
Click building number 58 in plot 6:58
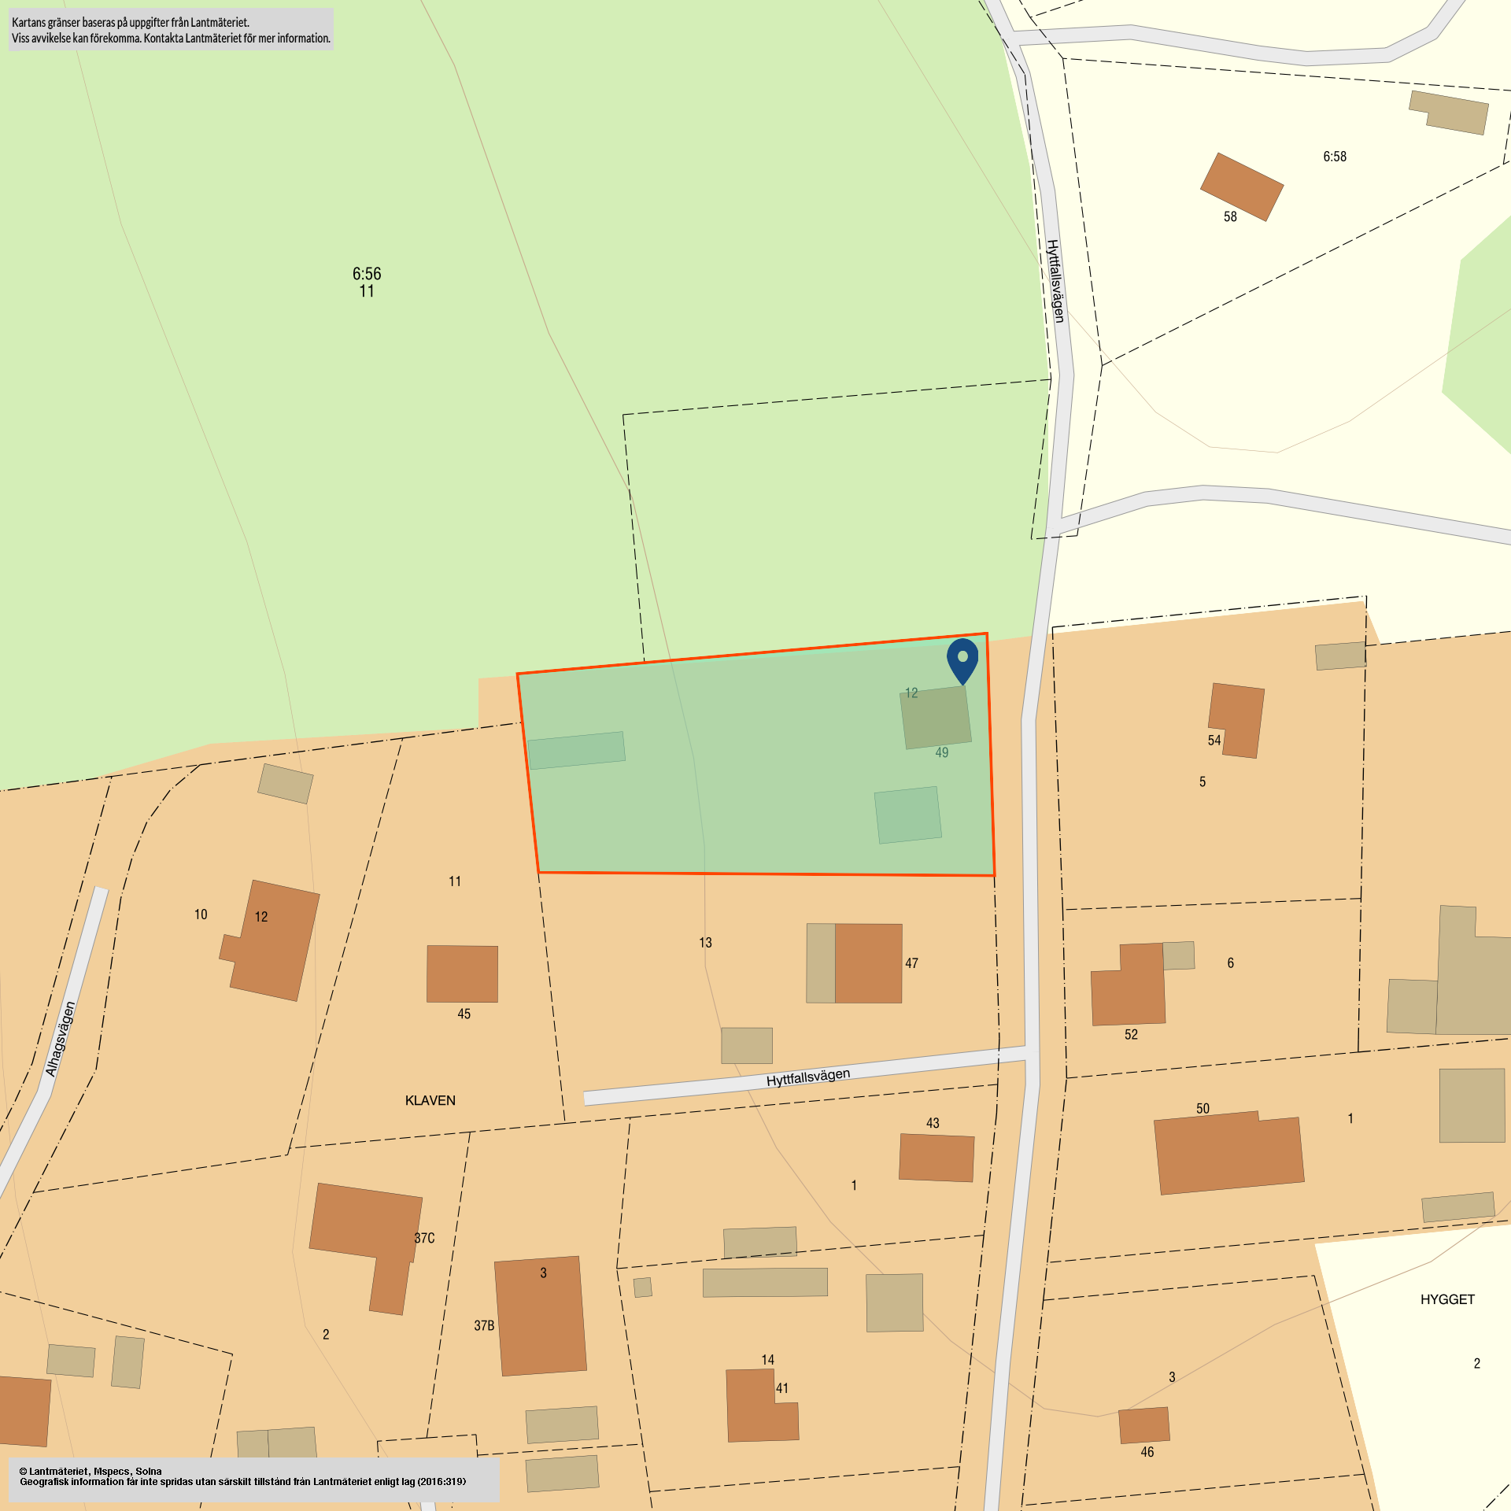[x=1241, y=187]
